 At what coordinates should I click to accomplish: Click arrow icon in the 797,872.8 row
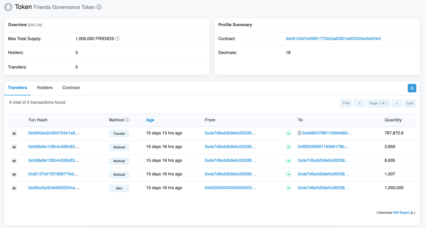(x=289, y=133)
